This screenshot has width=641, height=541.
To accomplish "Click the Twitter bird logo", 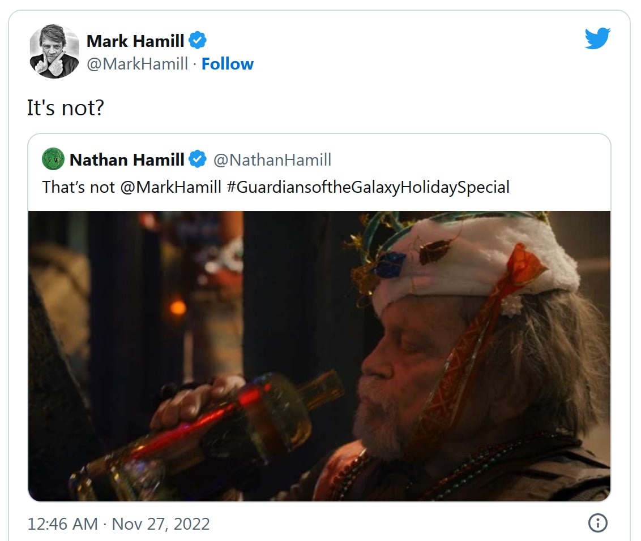I will coord(597,38).
